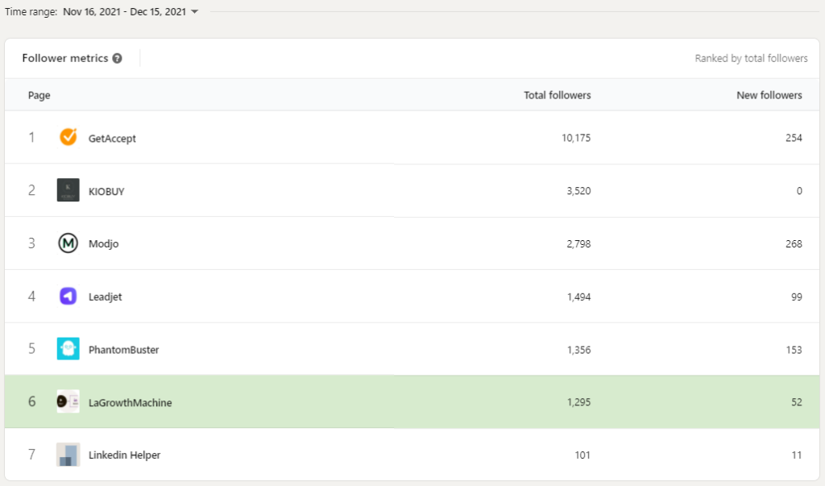The height and width of the screenshot is (486, 825).
Task: Click the KIOBUY dark logo thumbnail
Action: pyautogui.click(x=68, y=190)
